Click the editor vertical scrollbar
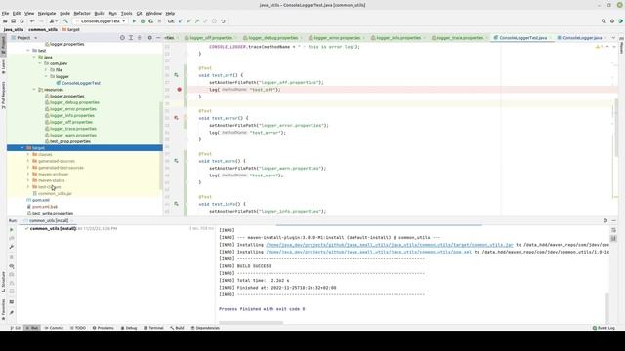The image size is (625, 351). (617, 128)
